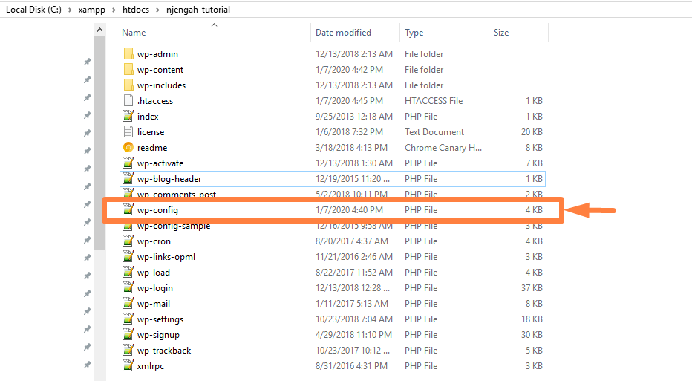The height and width of the screenshot is (381, 692).
Task: Click the 5 KB size of wp-trackback
Action: pyautogui.click(x=534, y=351)
